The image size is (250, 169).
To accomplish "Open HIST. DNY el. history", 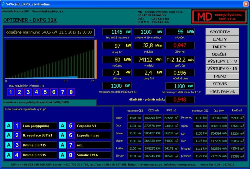I will pyautogui.click(x=222, y=91).
